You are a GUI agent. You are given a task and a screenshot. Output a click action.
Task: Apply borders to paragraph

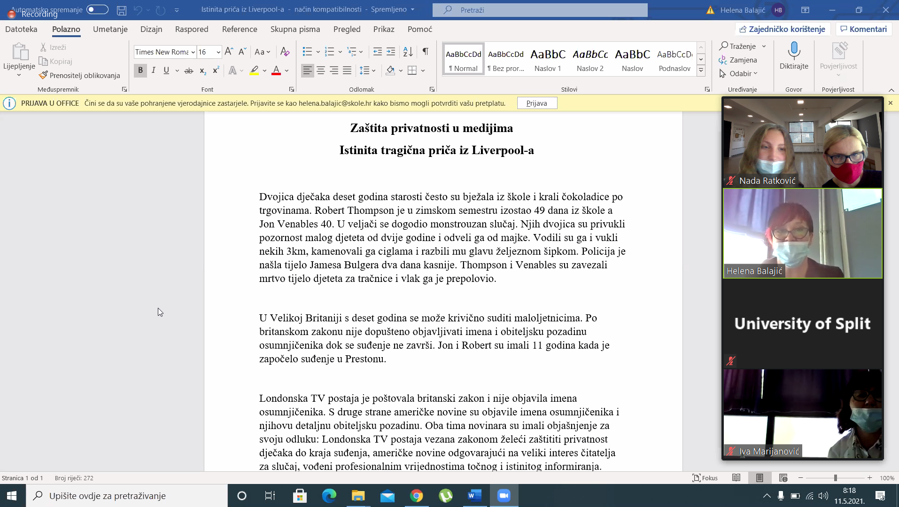tap(412, 70)
